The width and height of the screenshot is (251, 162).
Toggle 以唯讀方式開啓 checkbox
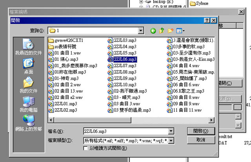[x=85, y=148]
